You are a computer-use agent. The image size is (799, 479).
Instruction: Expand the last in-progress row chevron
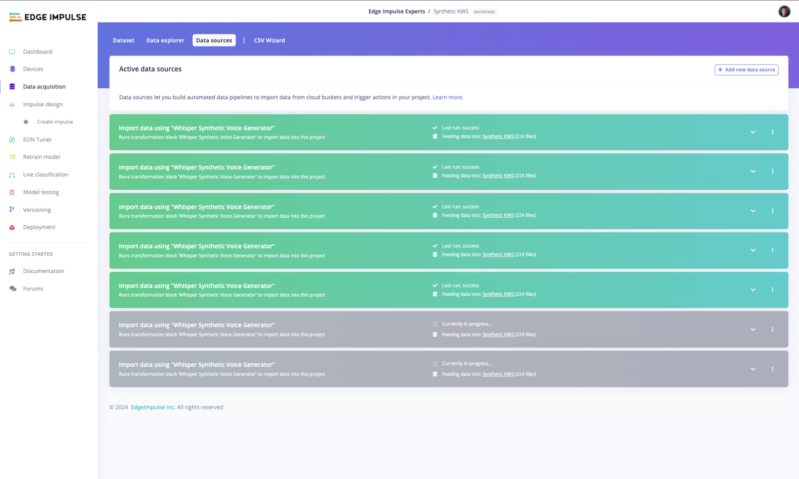coord(753,369)
